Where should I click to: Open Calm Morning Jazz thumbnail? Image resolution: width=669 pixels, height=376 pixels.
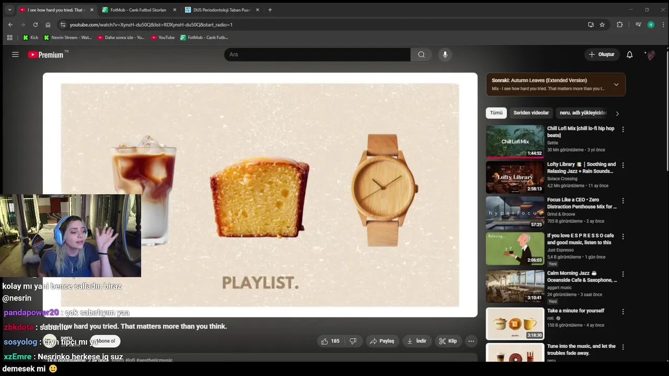coord(515,286)
